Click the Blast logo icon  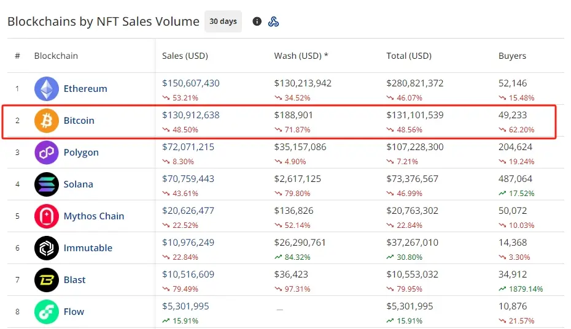pyautogui.click(x=47, y=280)
